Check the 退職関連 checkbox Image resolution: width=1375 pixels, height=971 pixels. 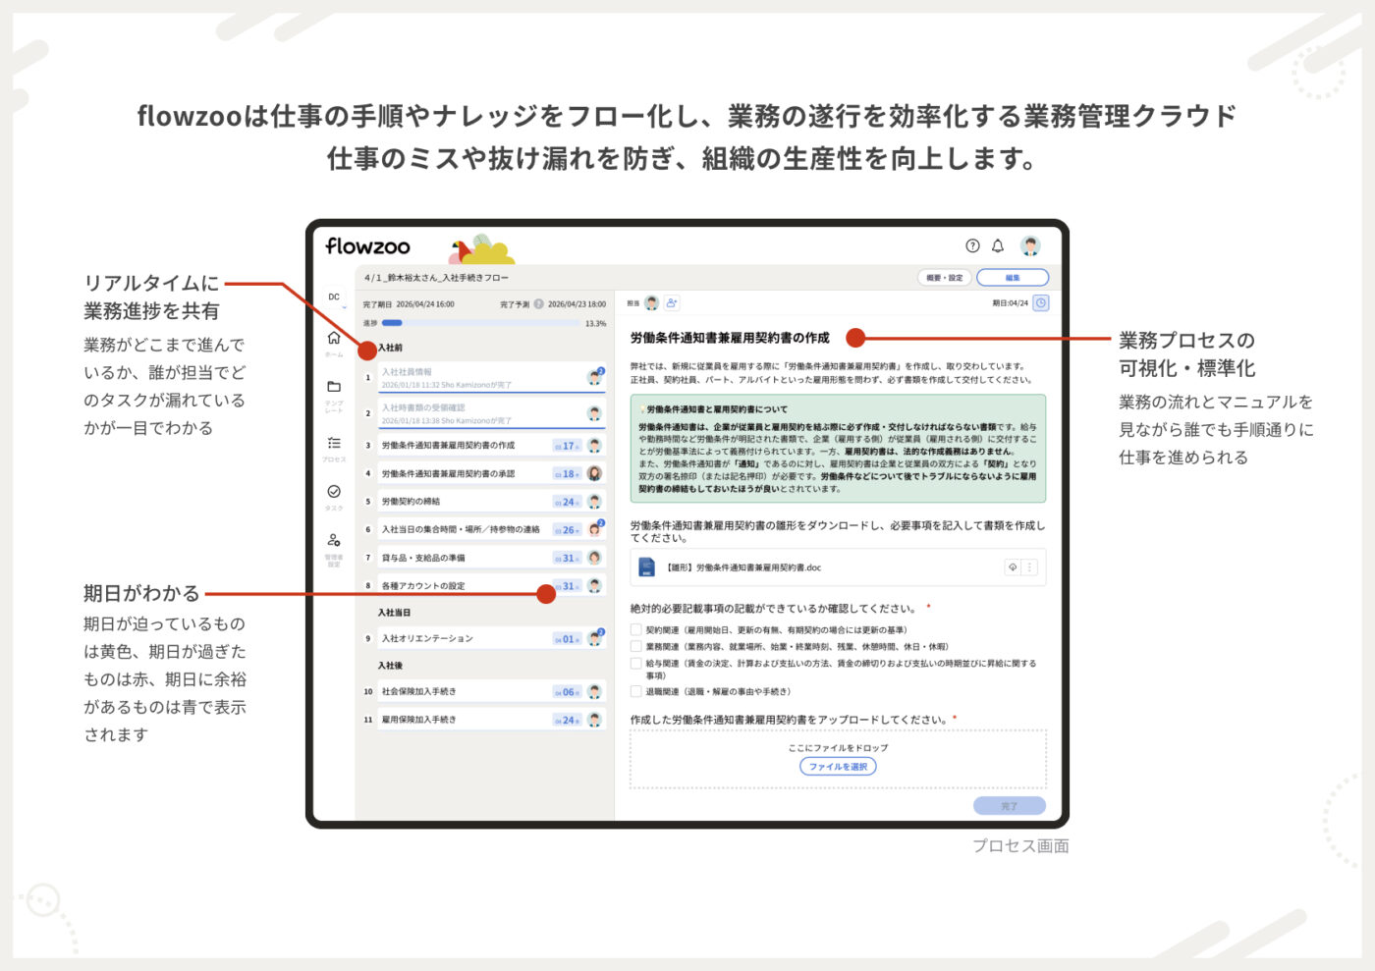(636, 692)
